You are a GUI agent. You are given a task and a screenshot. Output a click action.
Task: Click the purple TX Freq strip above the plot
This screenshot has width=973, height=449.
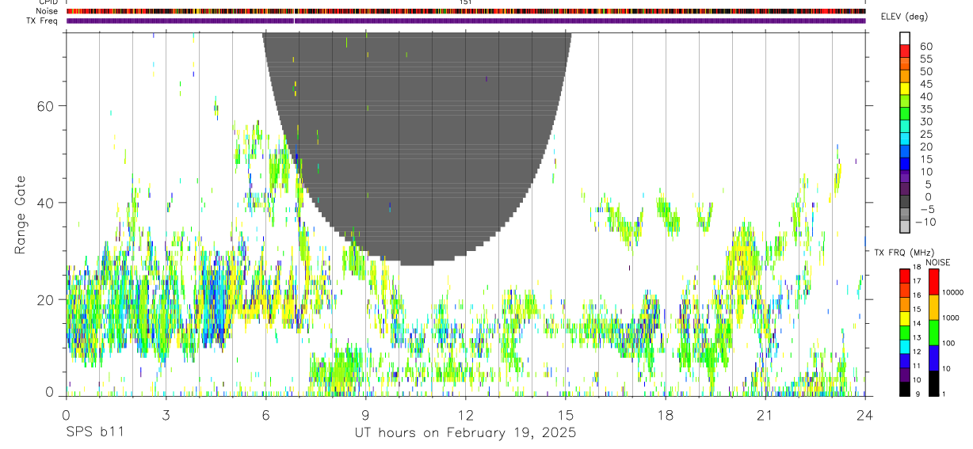click(x=466, y=21)
